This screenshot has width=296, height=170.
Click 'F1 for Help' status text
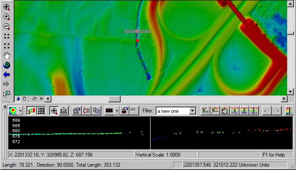[274, 155]
